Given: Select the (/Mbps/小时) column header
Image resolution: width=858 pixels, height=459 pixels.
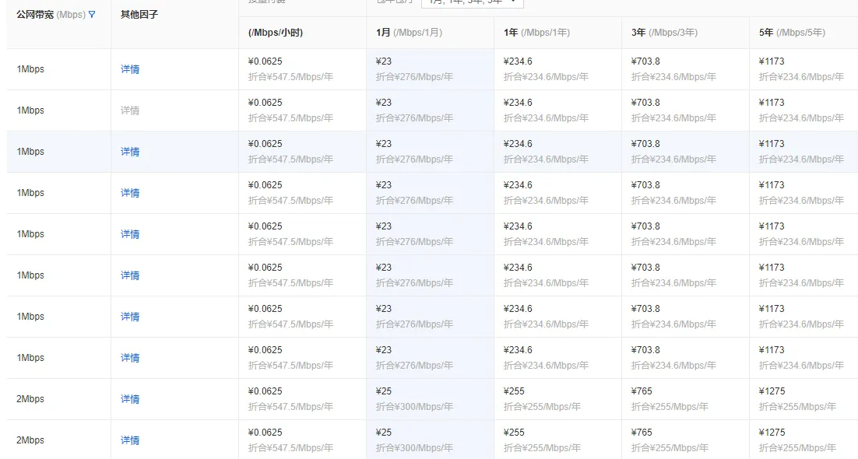Looking at the screenshot, I should [x=276, y=32].
